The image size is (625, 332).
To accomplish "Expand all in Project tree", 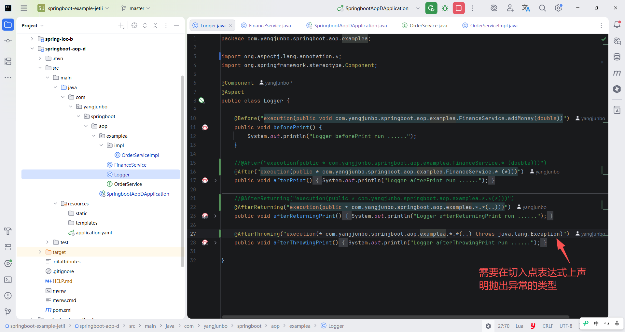I will coord(145,25).
